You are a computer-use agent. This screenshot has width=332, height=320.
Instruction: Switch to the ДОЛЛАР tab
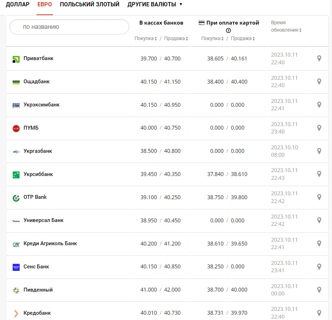click(x=18, y=5)
